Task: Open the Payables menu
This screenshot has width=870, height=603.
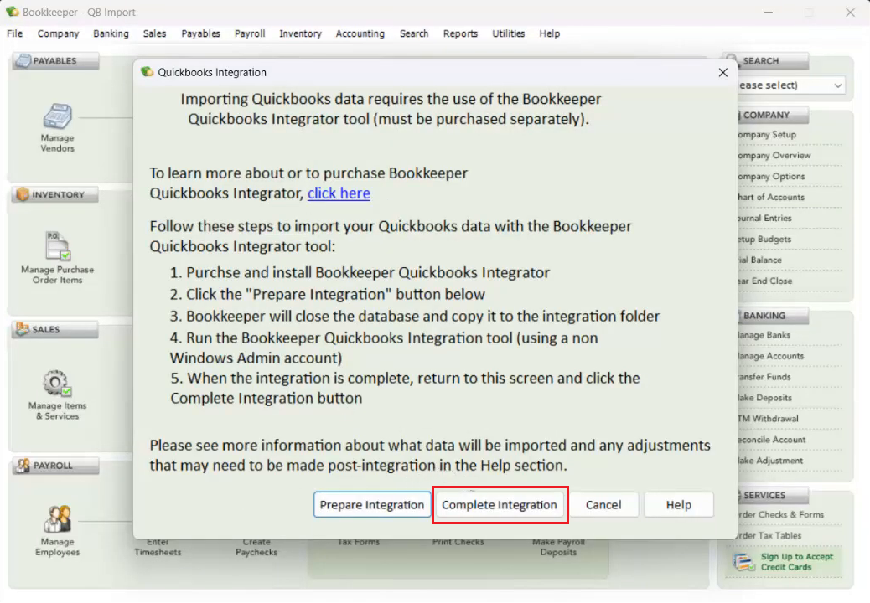Action: (x=201, y=33)
